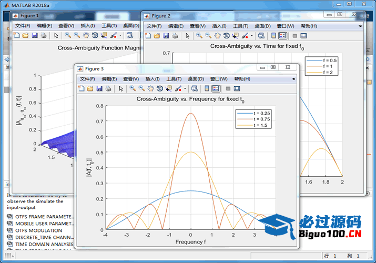Open file via folder icon in Figure 1
376x263 pixels.
pos(25,36)
